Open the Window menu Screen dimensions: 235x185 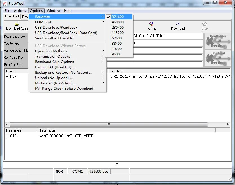[53, 11]
